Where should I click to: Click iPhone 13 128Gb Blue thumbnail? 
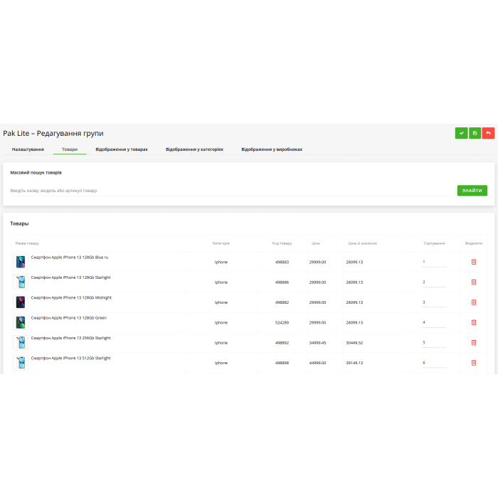21,262
